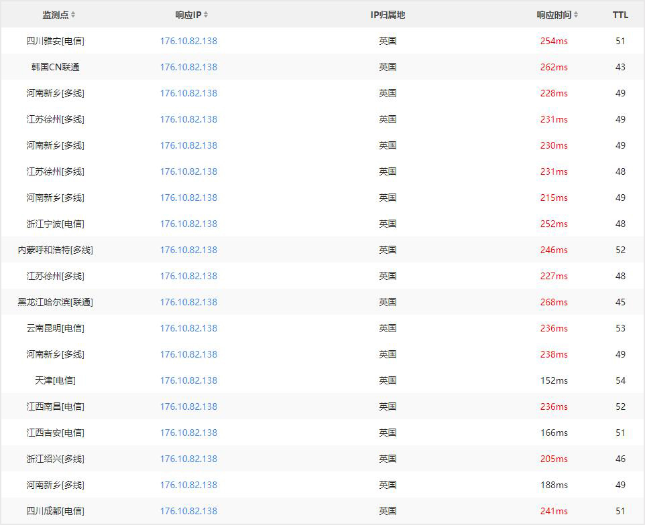Click sort arrows beside 响应时间 header
Screen dimensions: 645x525
pyautogui.click(x=576, y=15)
